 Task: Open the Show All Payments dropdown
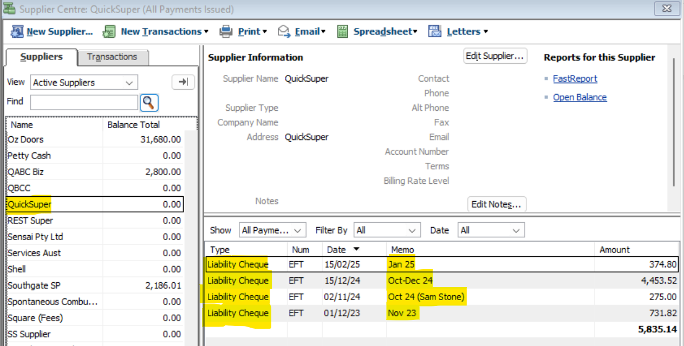[272, 230]
